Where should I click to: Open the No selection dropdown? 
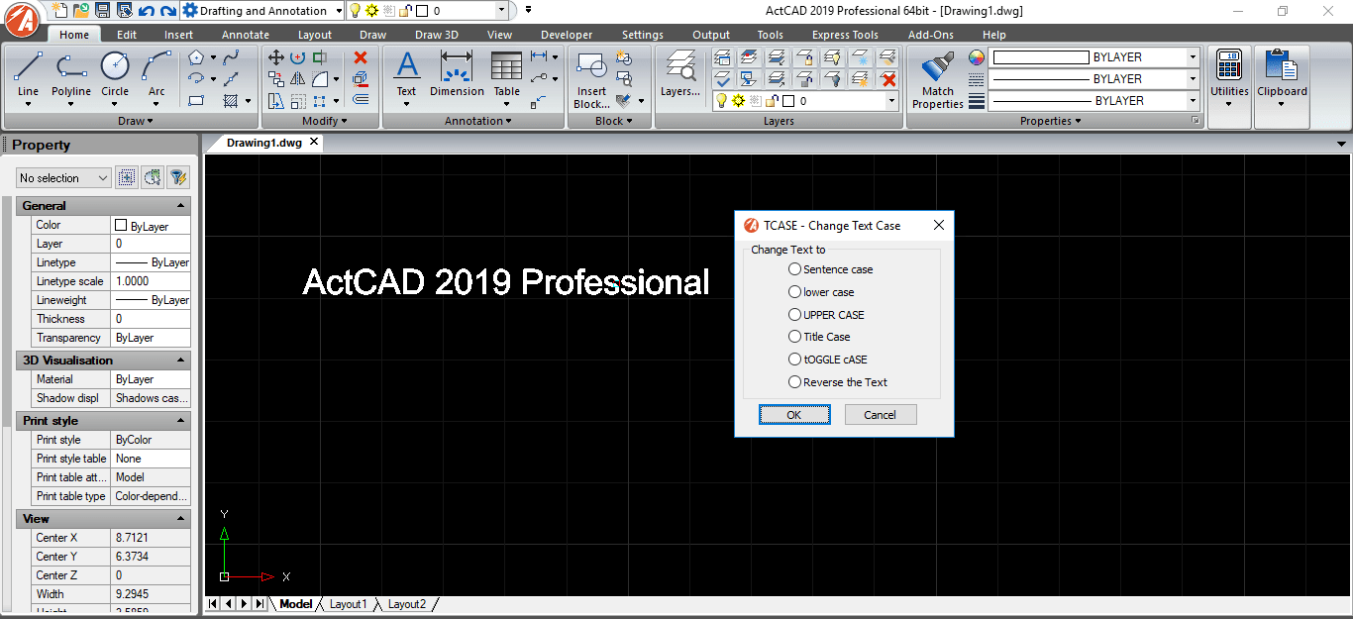click(x=63, y=178)
